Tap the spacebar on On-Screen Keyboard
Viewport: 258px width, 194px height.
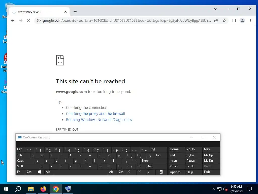pyautogui.click(x=81, y=172)
